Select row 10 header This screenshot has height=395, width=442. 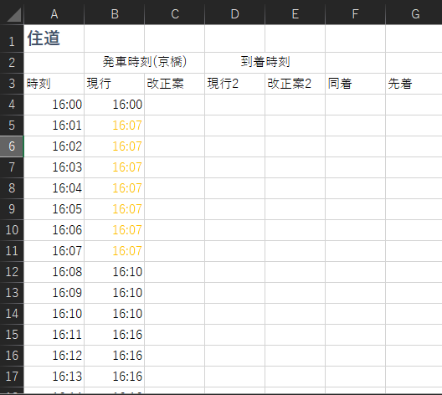12,230
